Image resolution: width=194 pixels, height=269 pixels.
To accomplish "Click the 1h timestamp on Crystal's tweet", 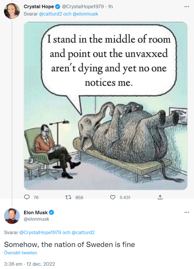I will point(110,6).
